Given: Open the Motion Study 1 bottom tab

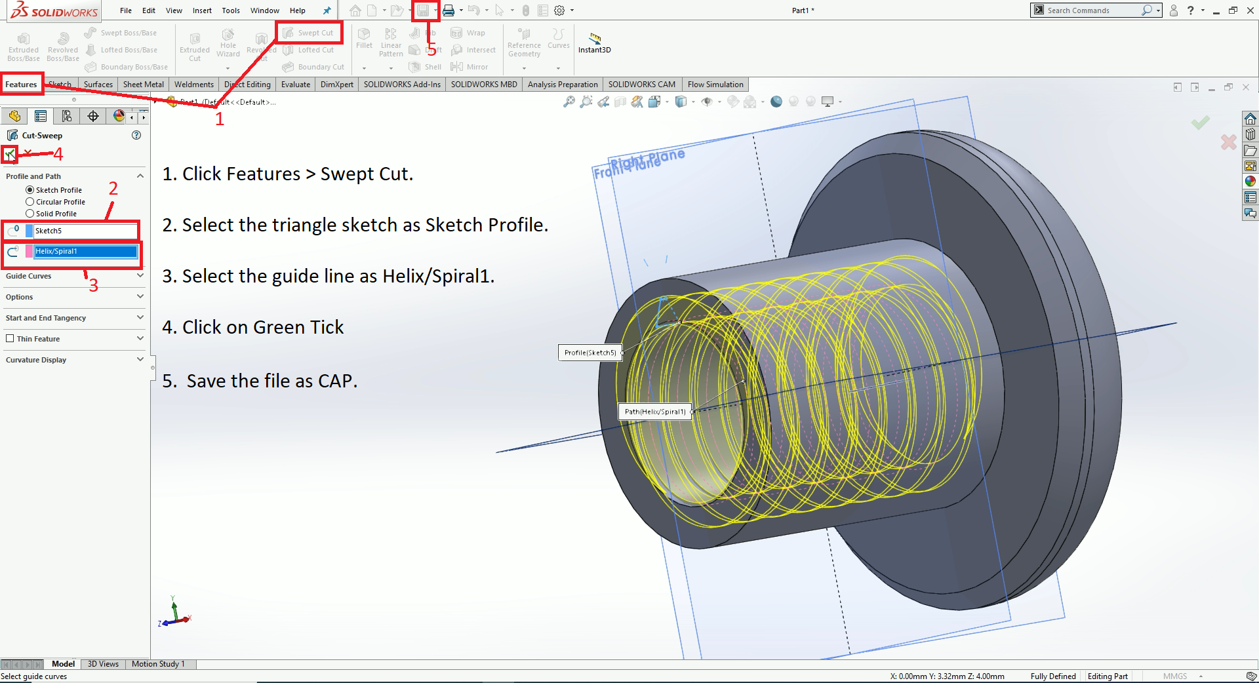Looking at the screenshot, I should [158, 664].
